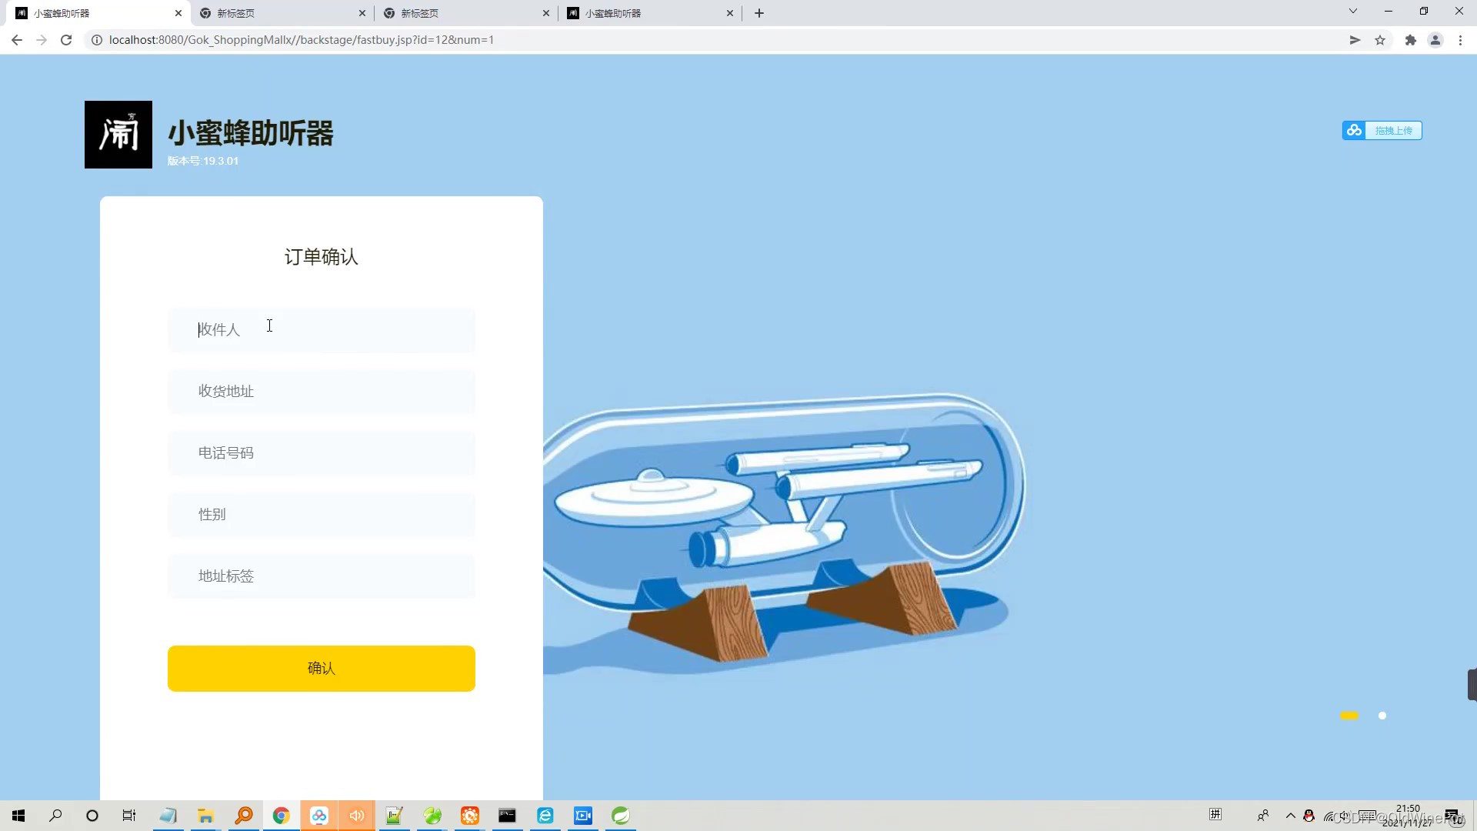Open Baidu Netdisk on the taskbar
1477x831 pixels.
point(319,816)
